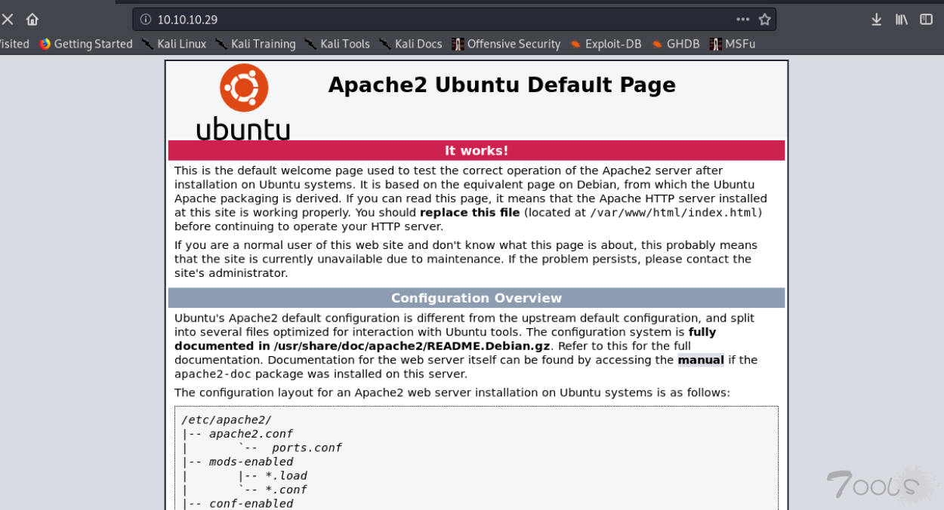The image size is (944, 510).
Task: Click the /var/www/html/index.html path text
Action: click(x=674, y=213)
